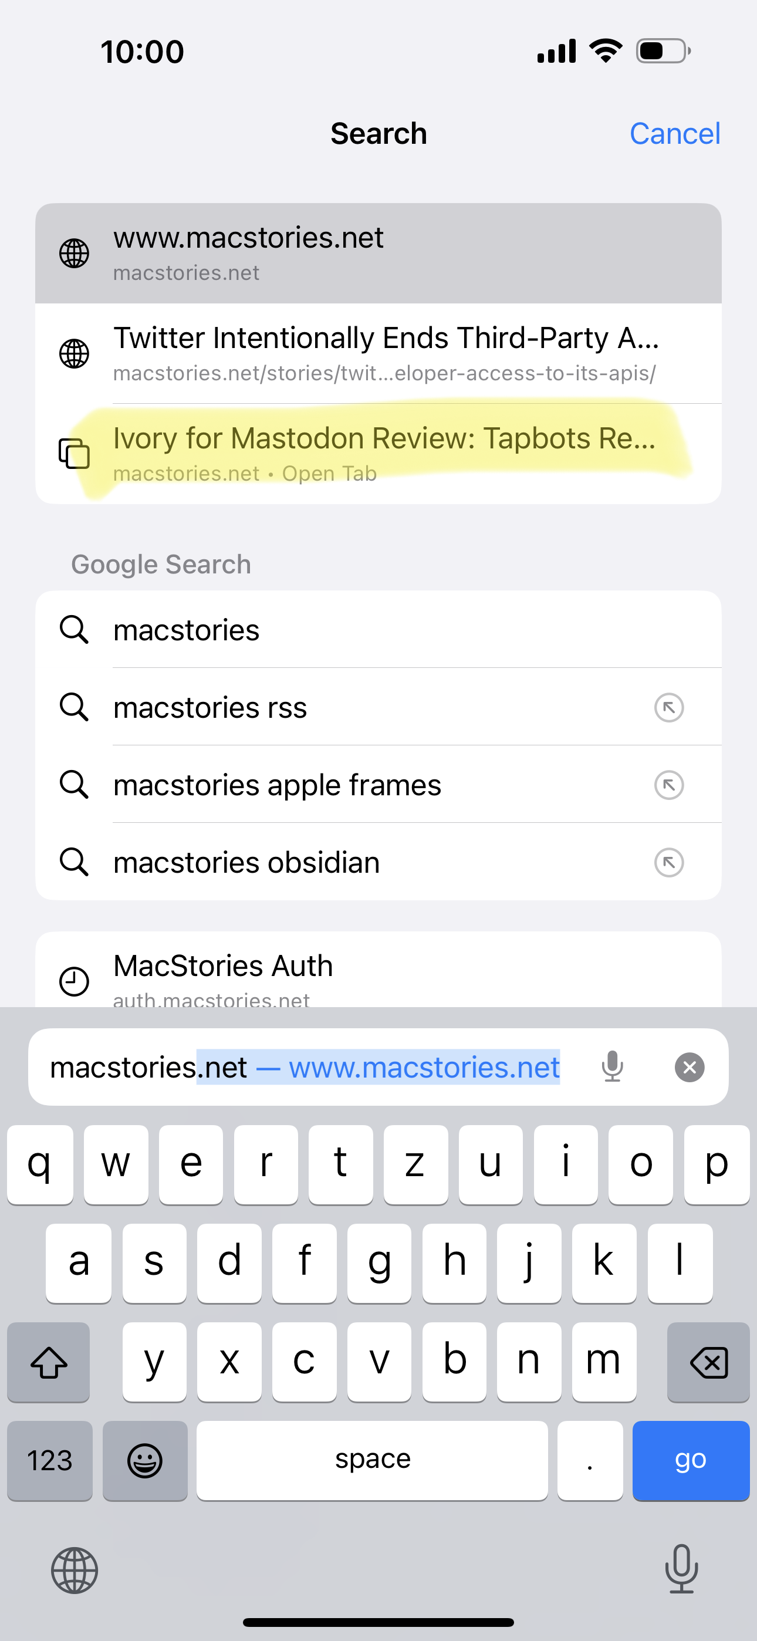Screen dimensions: 757x1641
Task: Switch keyboard language with globe icon
Action: (75, 1571)
